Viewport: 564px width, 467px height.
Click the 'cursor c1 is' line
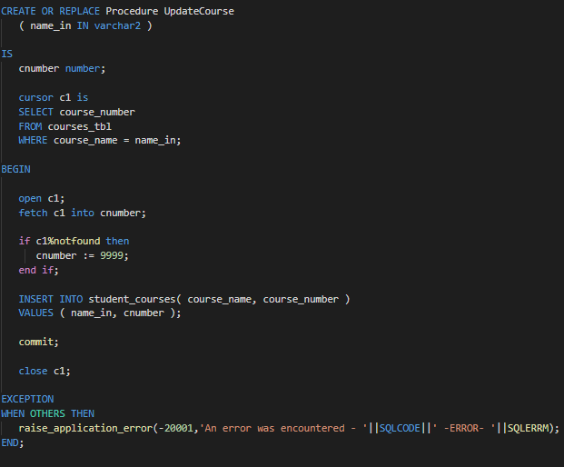click(x=54, y=97)
